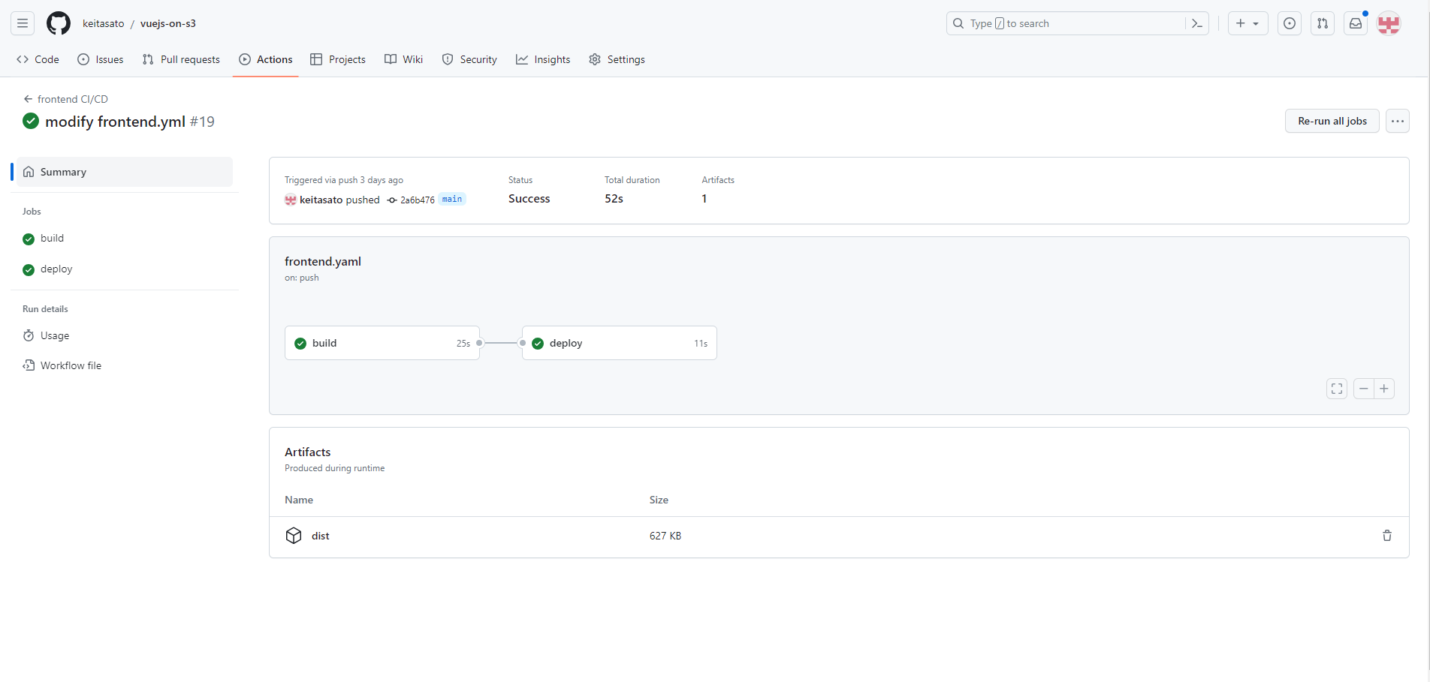Select the Actions tab
The height and width of the screenshot is (682, 1430).
[x=266, y=59]
